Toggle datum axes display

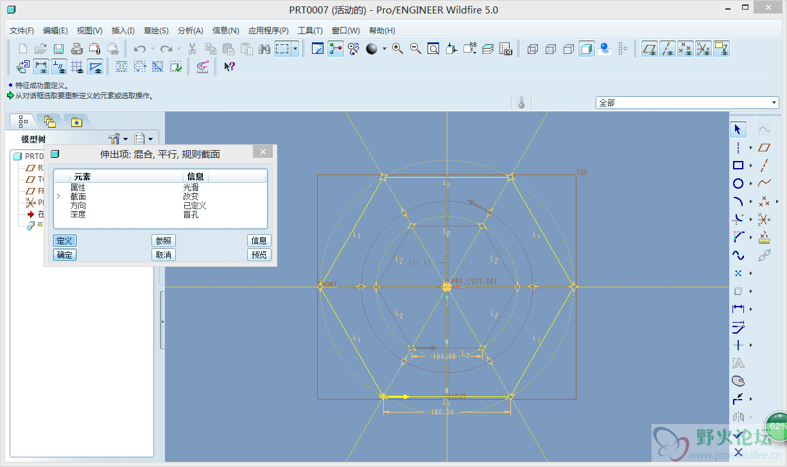(x=668, y=49)
